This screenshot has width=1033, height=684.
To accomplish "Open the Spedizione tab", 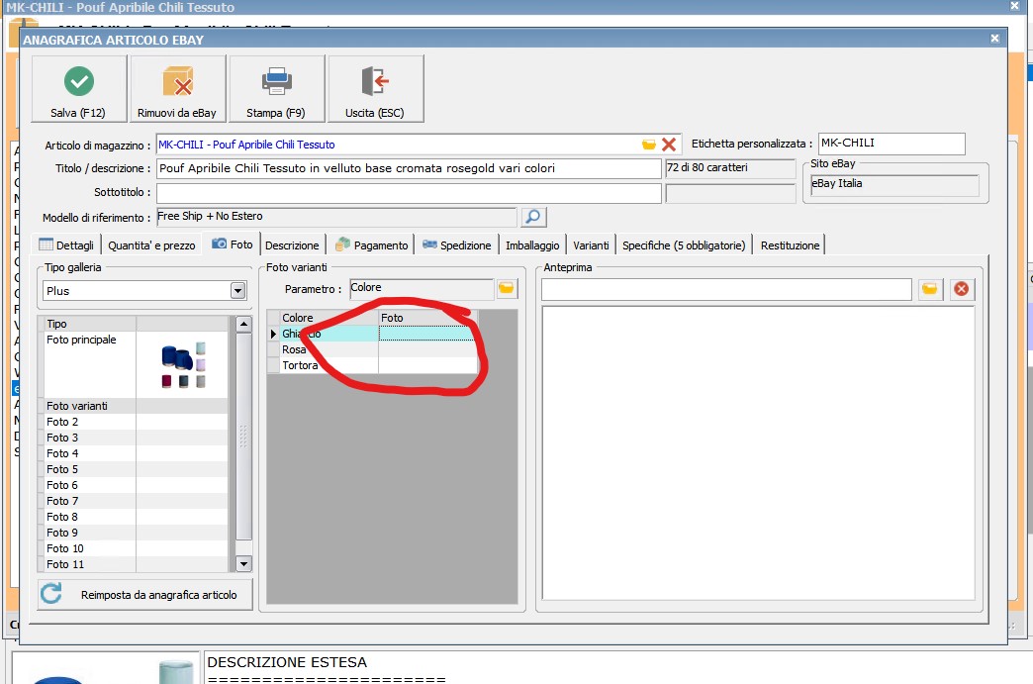I will (456, 245).
